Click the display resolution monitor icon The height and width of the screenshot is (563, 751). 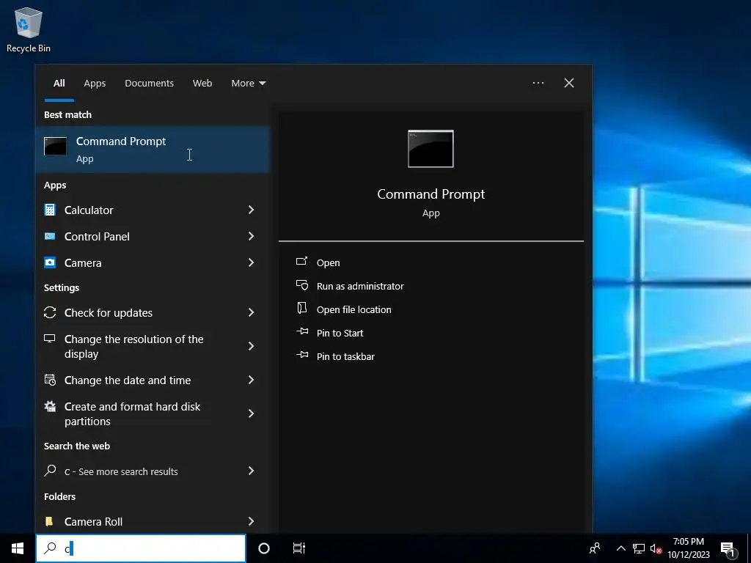click(x=50, y=339)
